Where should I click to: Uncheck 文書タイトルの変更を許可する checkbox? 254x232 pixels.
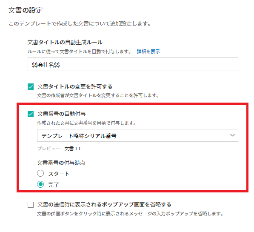click(31, 86)
